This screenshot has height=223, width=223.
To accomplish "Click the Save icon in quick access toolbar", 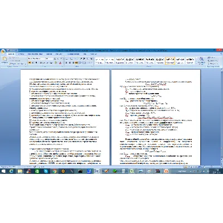I will coord(8,50).
